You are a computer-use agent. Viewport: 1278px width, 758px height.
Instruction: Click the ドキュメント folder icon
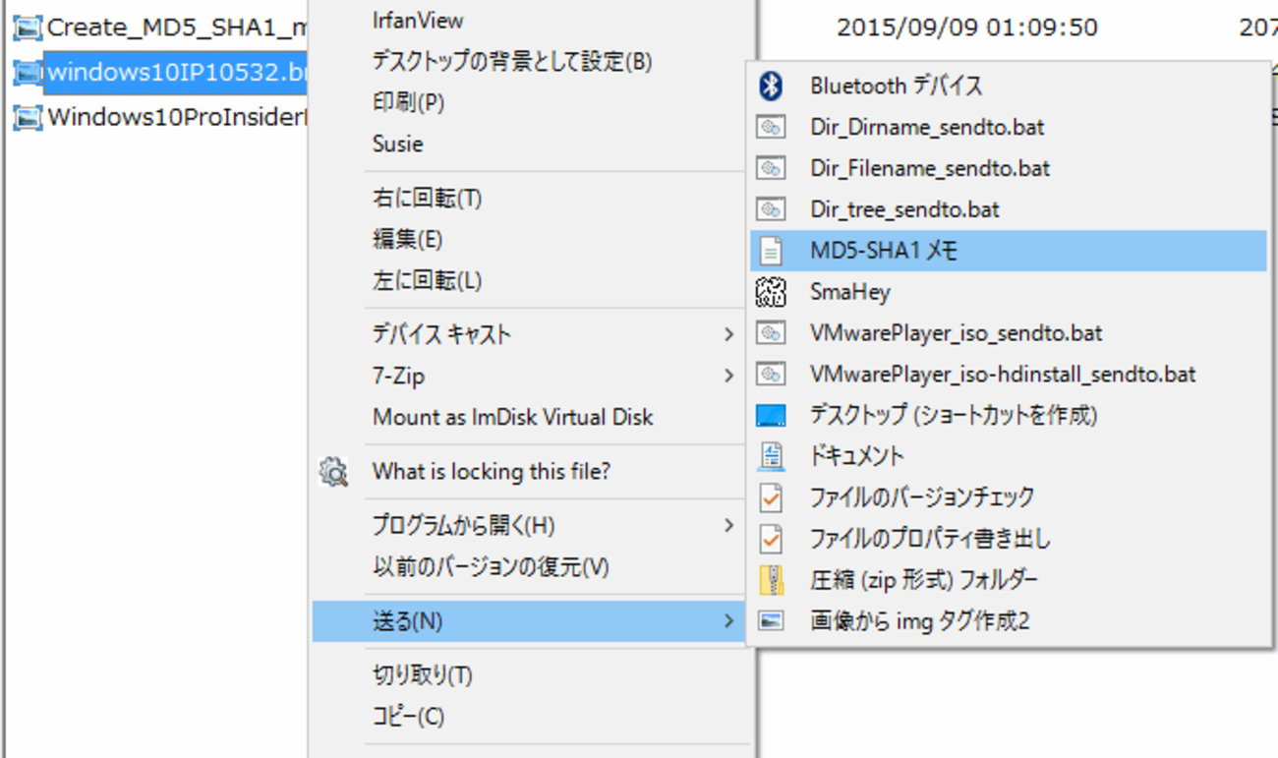click(772, 456)
